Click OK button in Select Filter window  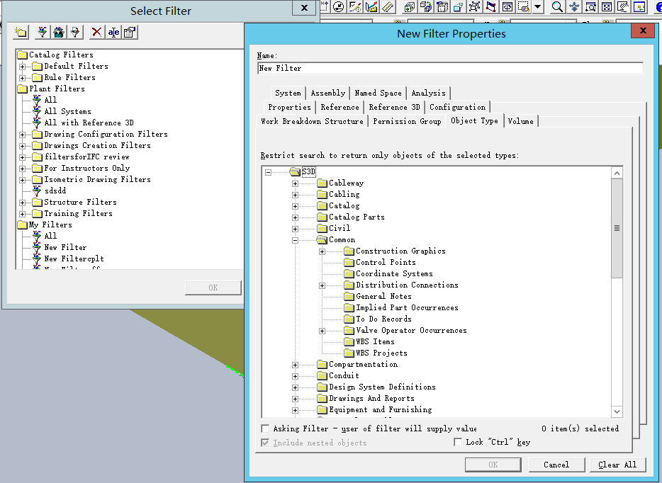click(x=213, y=288)
